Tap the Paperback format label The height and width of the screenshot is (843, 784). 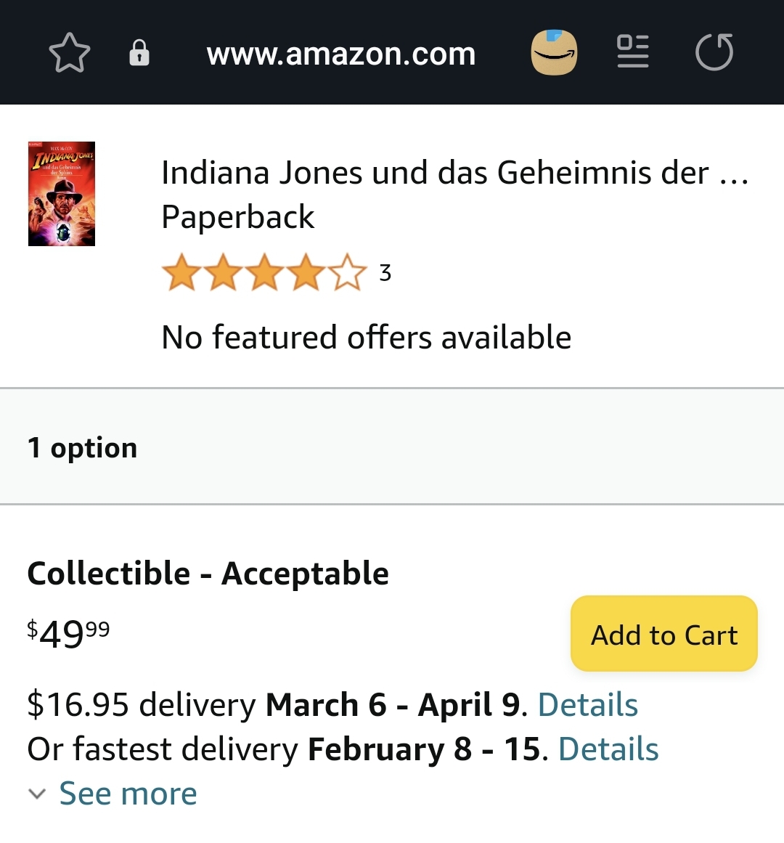tap(238, 216)
